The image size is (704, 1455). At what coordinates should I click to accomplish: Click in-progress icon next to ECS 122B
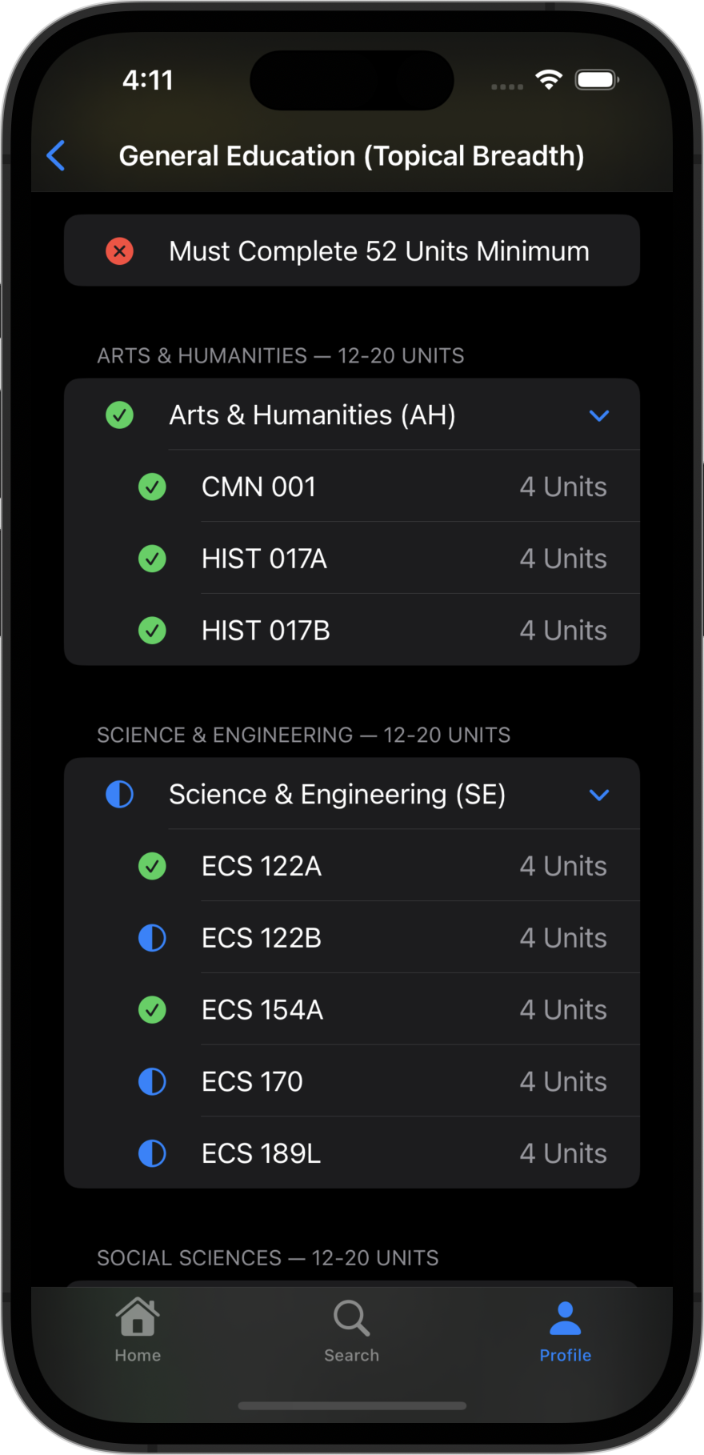[x=152, y=938]
